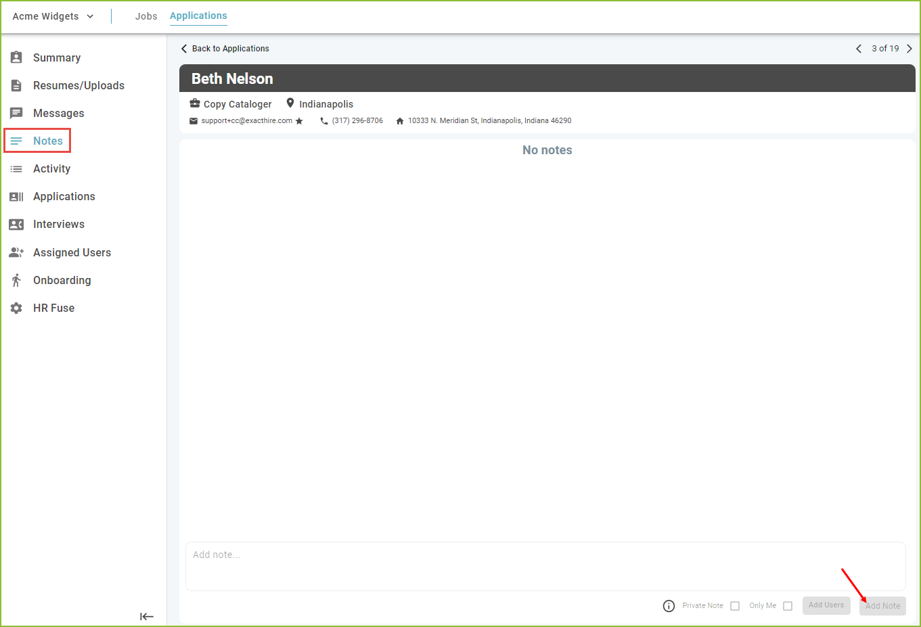Collapse the sidebar with the arrow icon
Image resolution: width=921 pixels, height=627 pixels.
(x=147, y=616)
